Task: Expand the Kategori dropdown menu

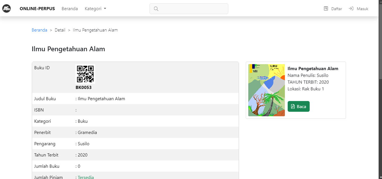Action: click(x=95, y=9)
